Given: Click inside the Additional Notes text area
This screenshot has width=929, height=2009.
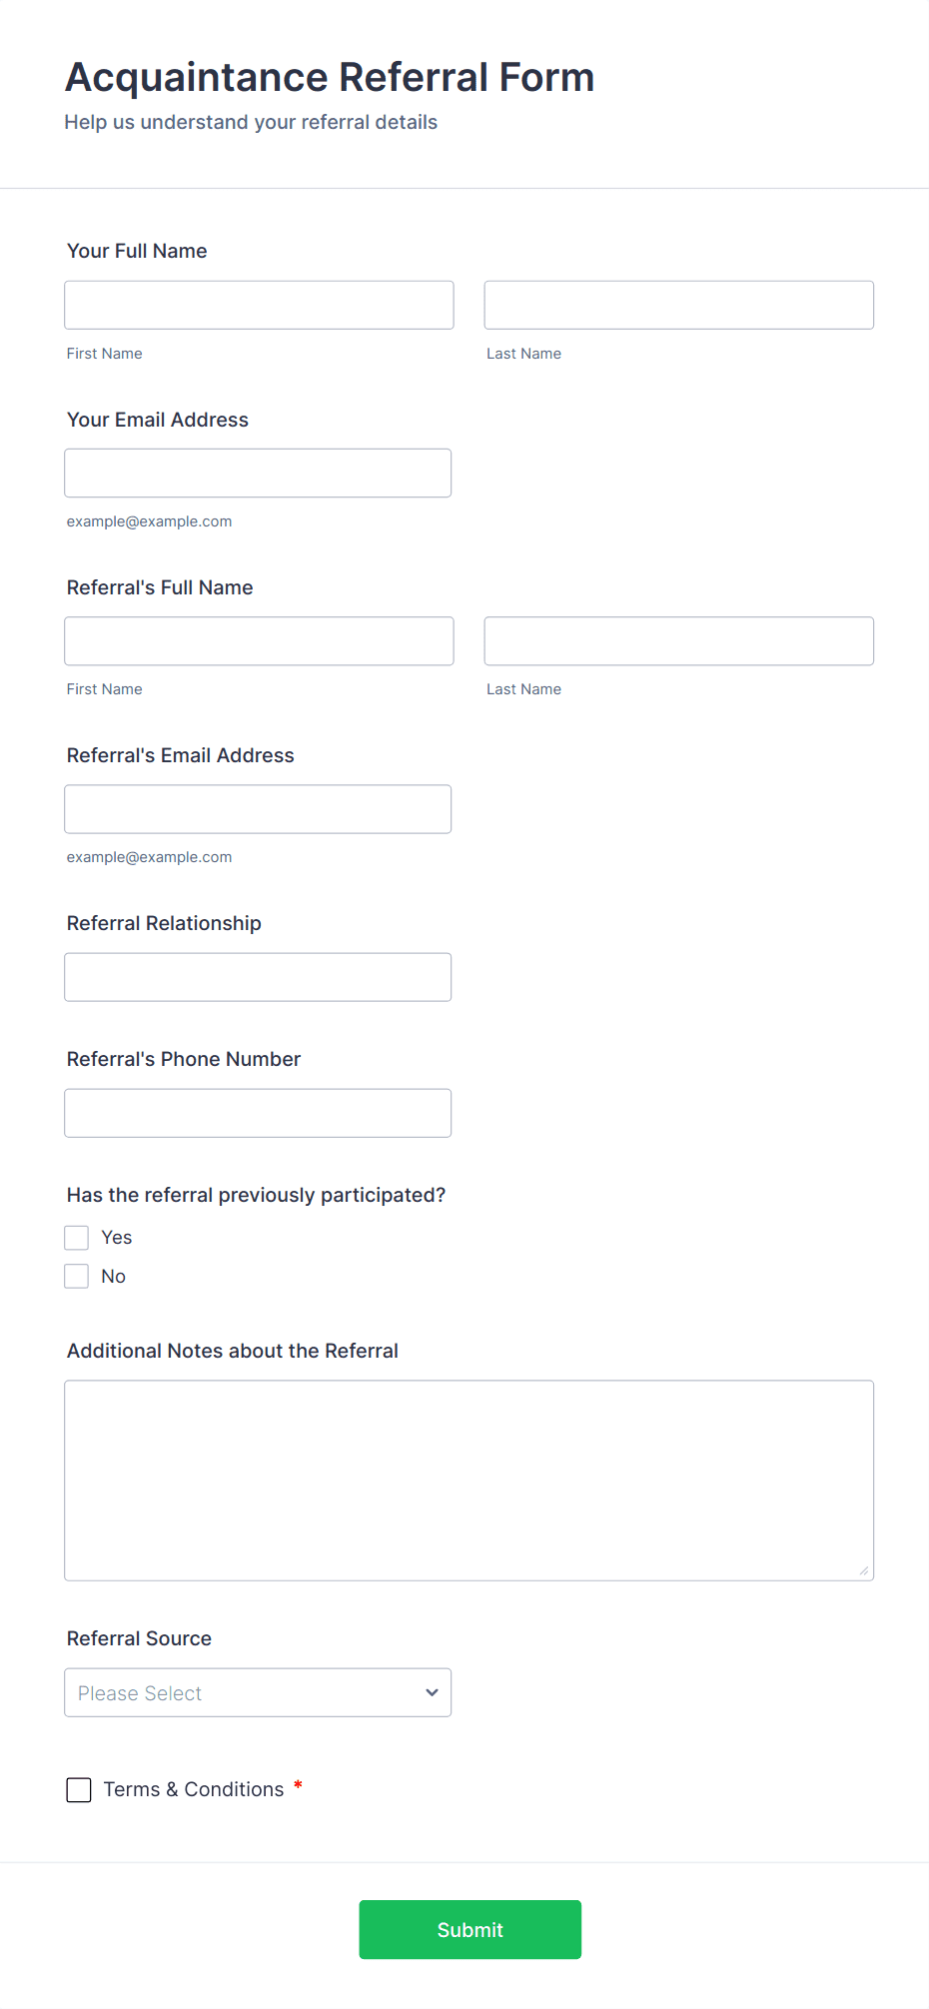Looking at the screenshot, I should pos(469,1480).
